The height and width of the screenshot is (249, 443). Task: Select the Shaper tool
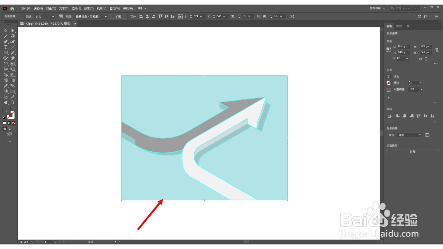(6, 58)
